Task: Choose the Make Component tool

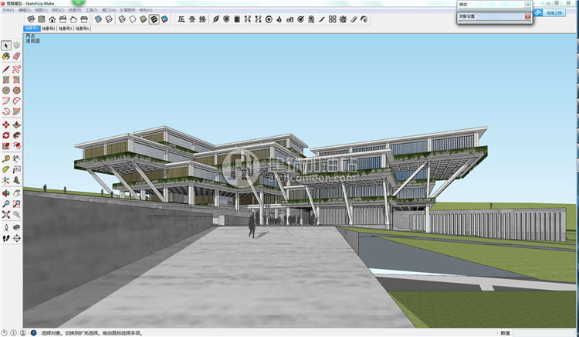Action: 17,46
